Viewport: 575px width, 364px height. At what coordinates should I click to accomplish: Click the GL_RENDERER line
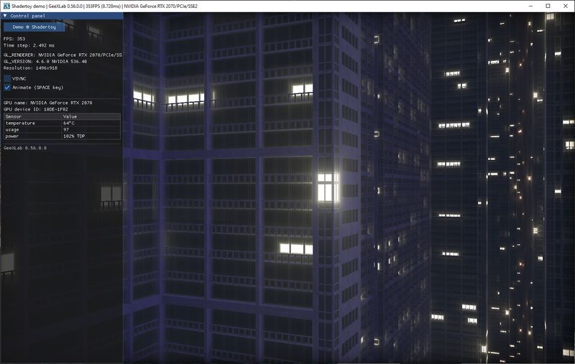[x=63, y=55]
